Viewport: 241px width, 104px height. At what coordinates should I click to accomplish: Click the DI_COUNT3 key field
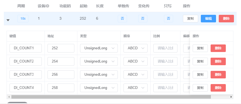click(26, 75)
